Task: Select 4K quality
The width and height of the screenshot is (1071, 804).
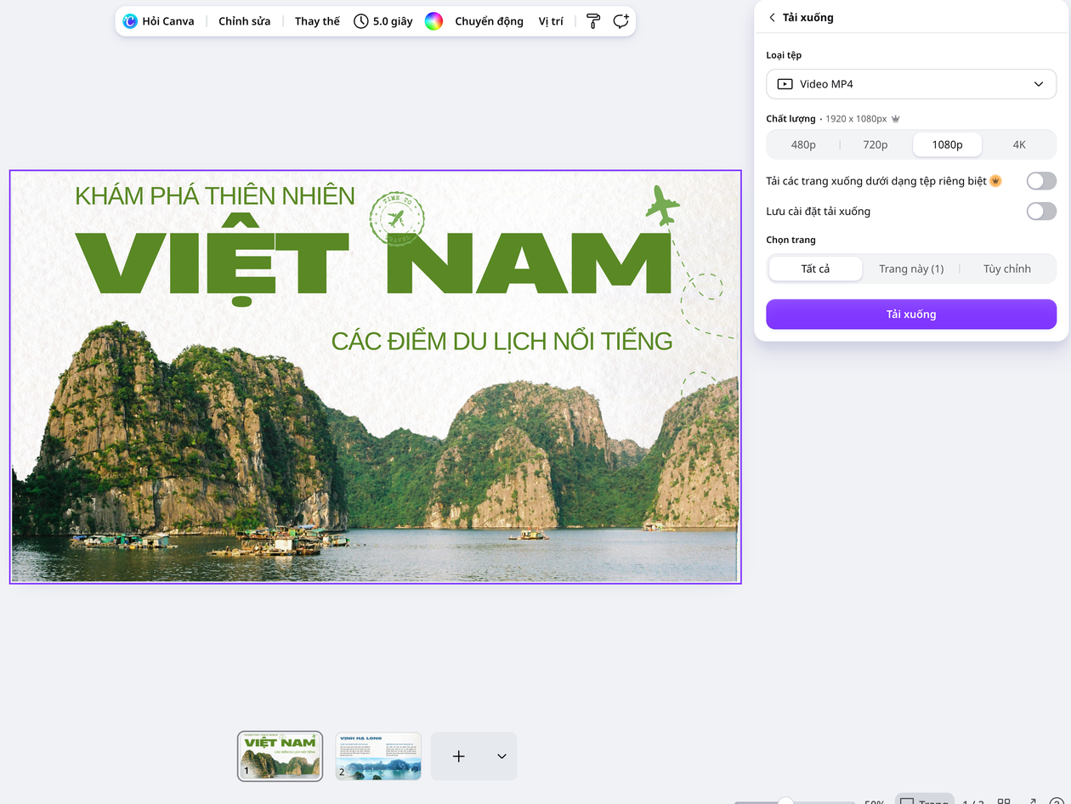Action: pyautogui.click(x=1019, y=144)
